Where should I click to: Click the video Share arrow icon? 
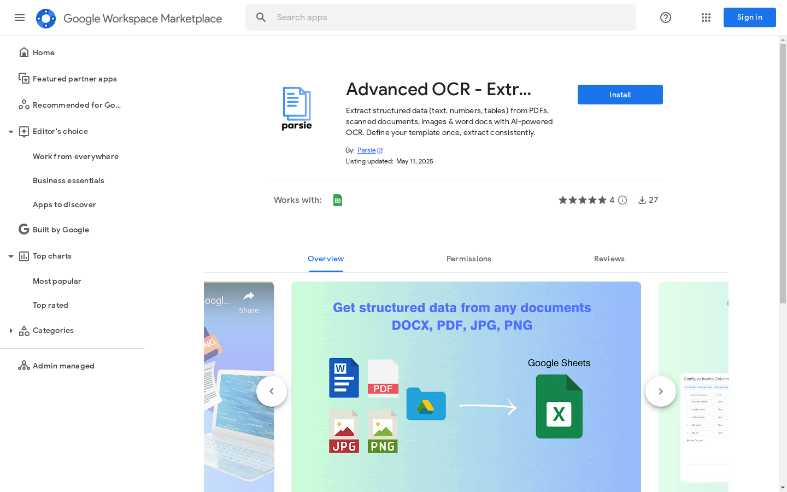[249, 296]
